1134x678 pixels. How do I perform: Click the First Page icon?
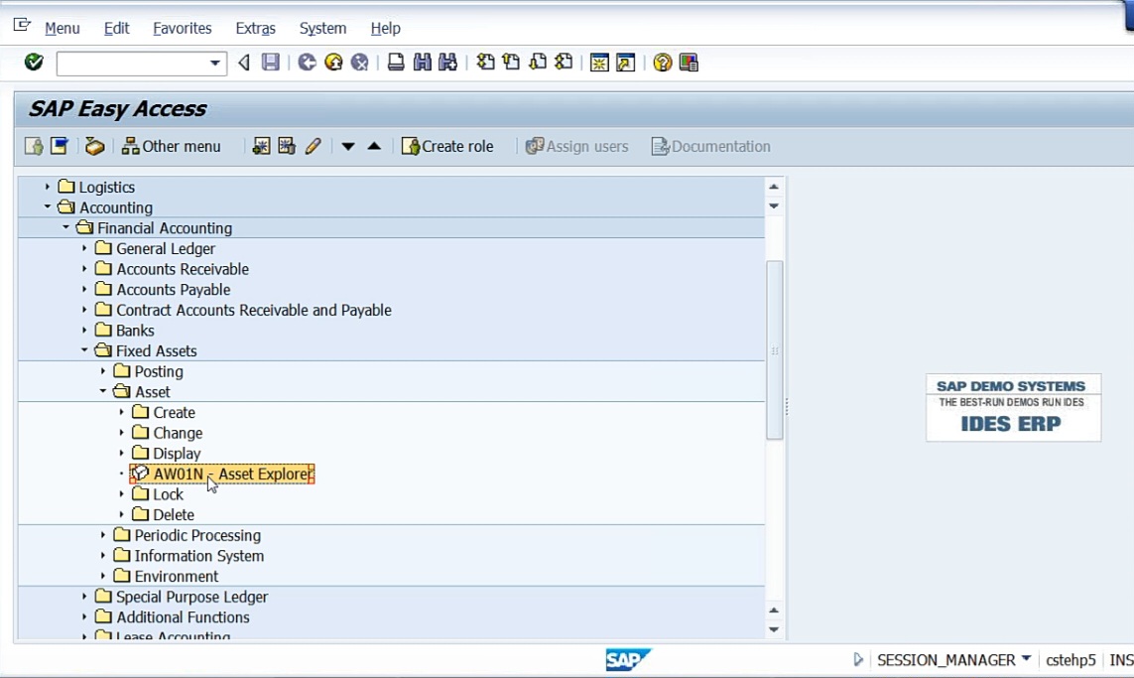pos(485,63)
